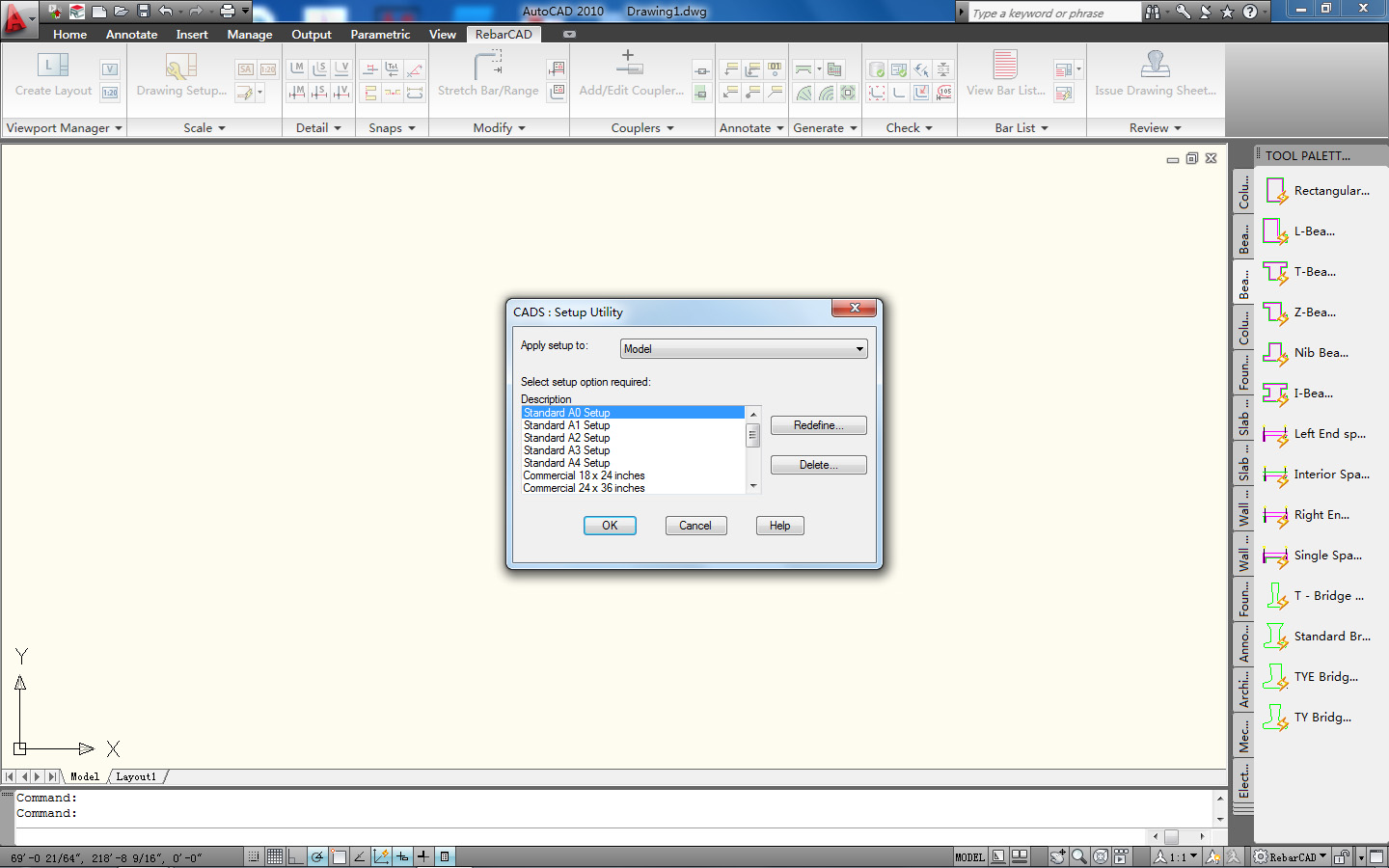
Task: Expand the Snaps ribbon panel
Action: pos(392,127)
